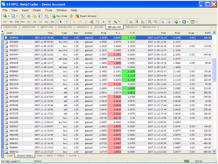This screenshot has width=218, height=164.
Task: Select the M5 timeframe
Action: pyautogui.click(x=11, y=22)
